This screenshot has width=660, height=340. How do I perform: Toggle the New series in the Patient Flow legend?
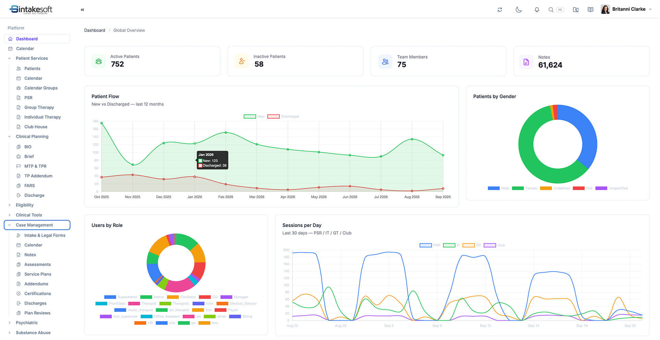pos(254,116)
